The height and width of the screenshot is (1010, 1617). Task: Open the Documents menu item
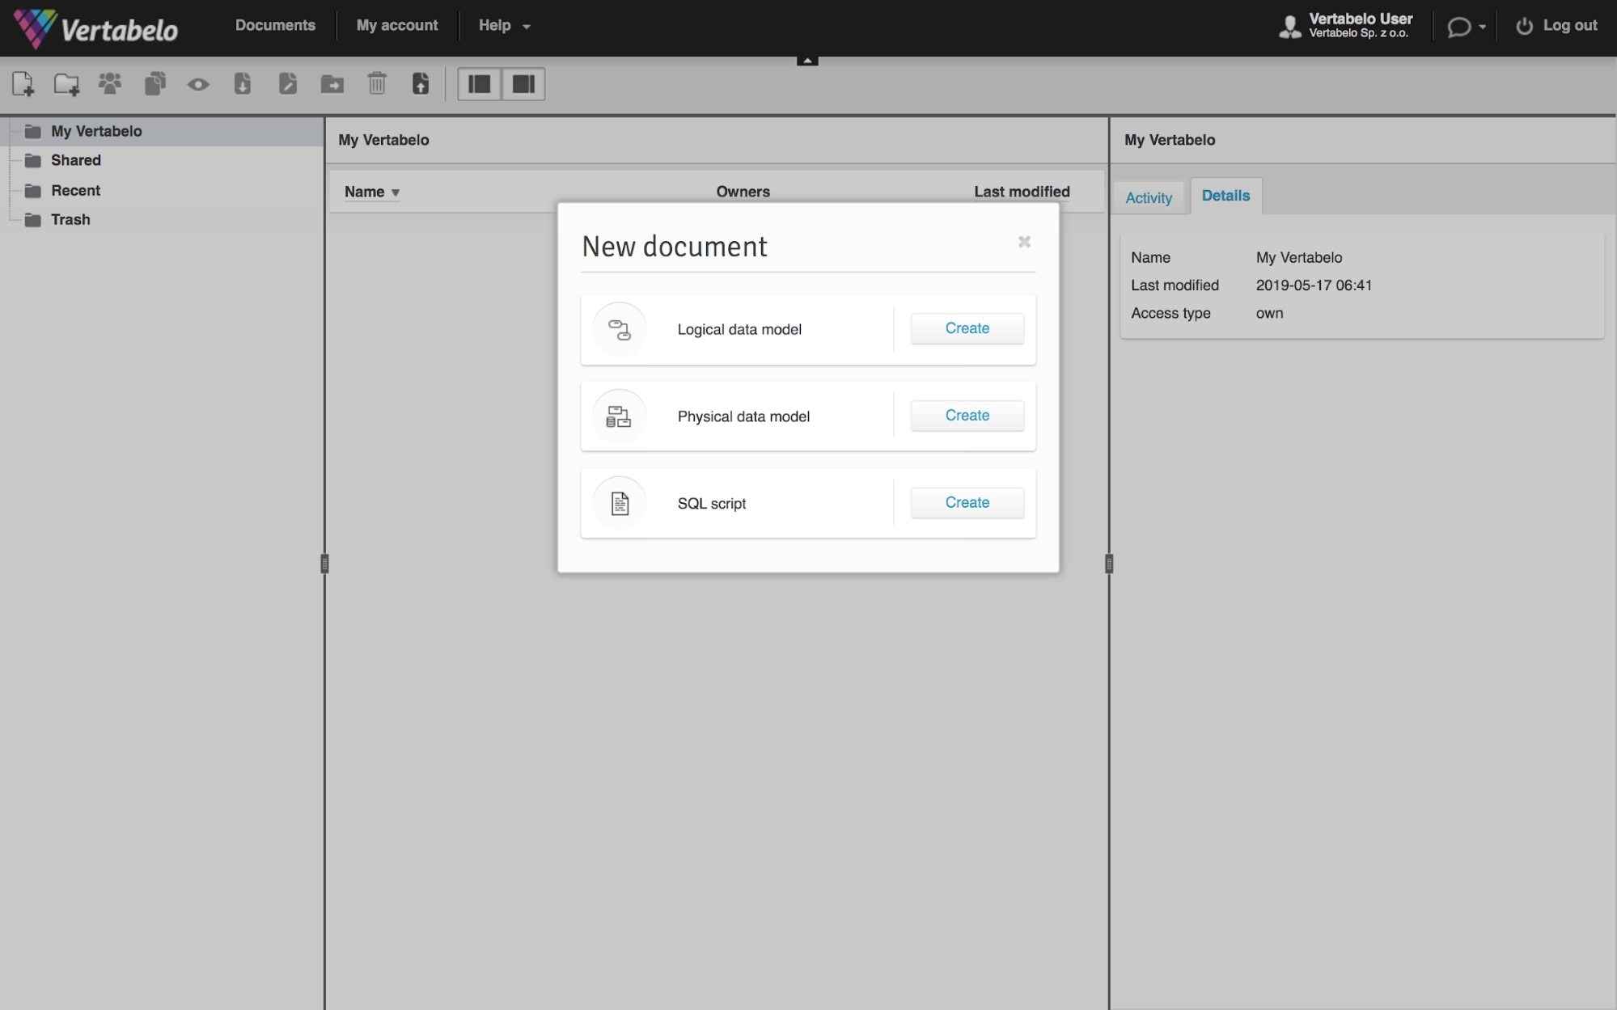275,25
